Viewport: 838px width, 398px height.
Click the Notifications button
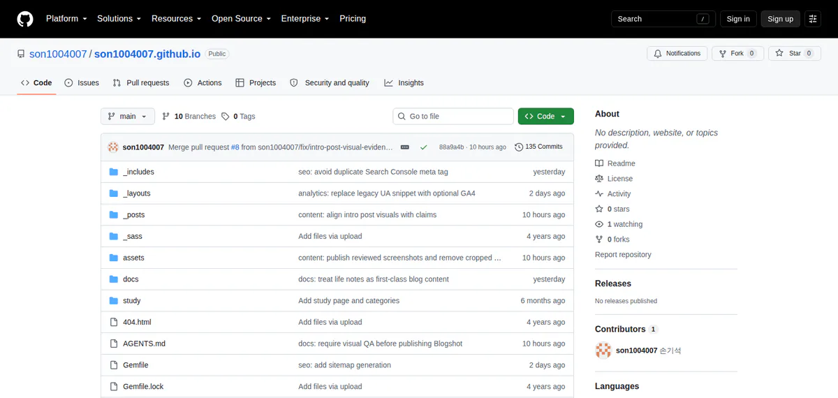[677, 54]
